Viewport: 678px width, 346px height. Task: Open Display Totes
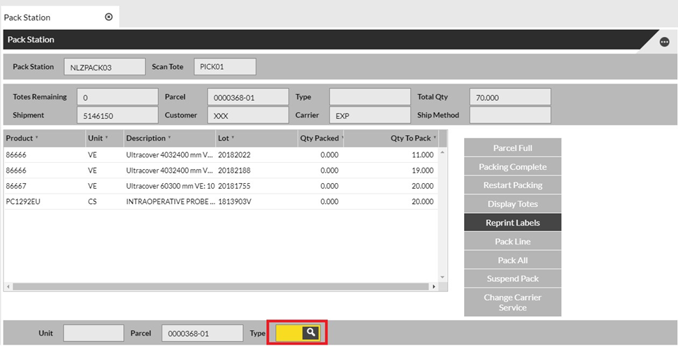click(512, 204)
